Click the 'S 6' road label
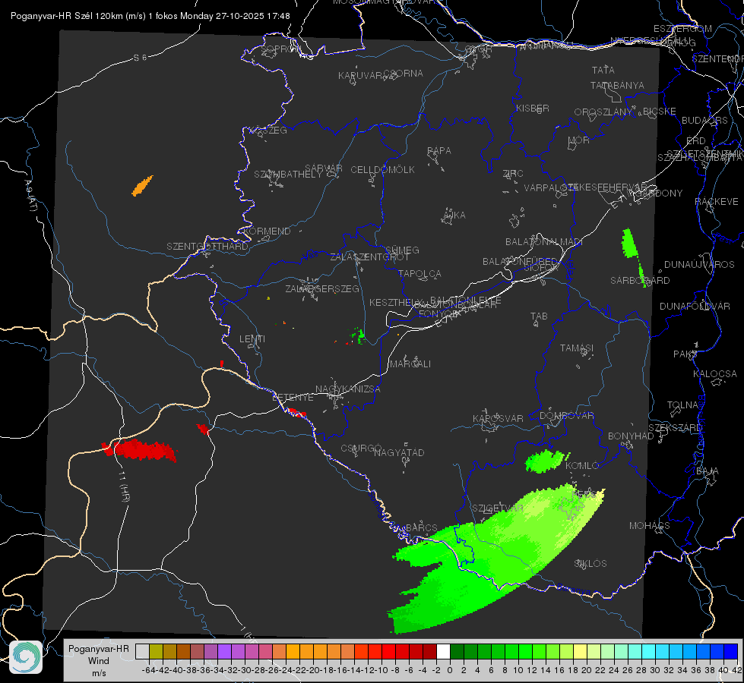The image size is (744, 683). pyautogui.click(x=140, y=58)
